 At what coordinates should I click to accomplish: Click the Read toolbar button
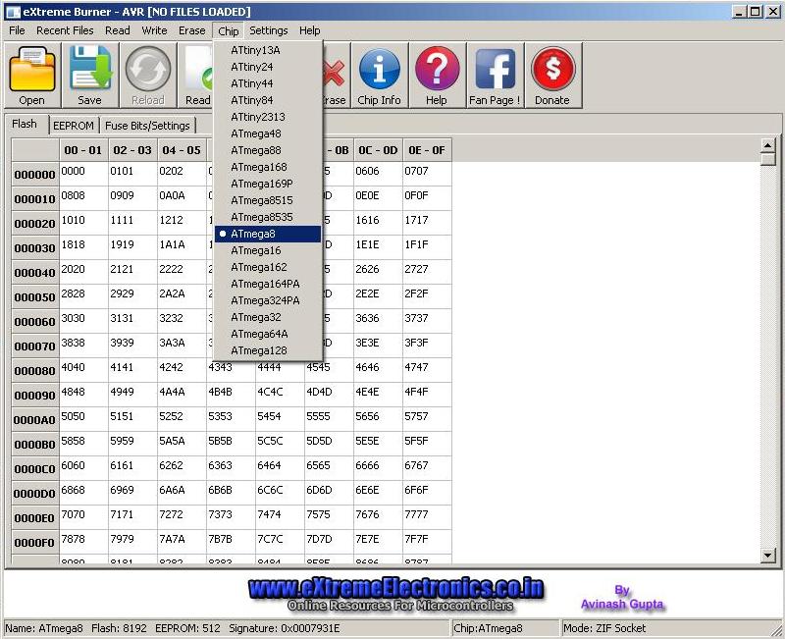click(197, 76)
